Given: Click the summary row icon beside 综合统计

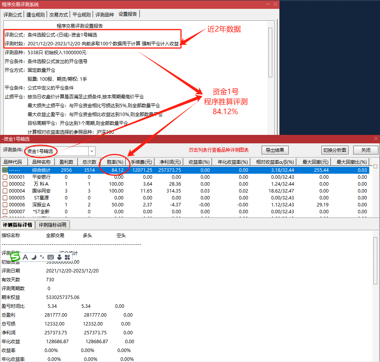Looking at the screenshot, I should pyautogui.click(x=5, y=170).
